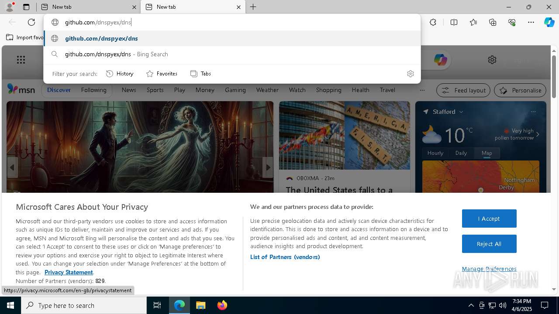This screenshot has width=559, height=314.
Task: Click the MSN logo
Action: 21,89
